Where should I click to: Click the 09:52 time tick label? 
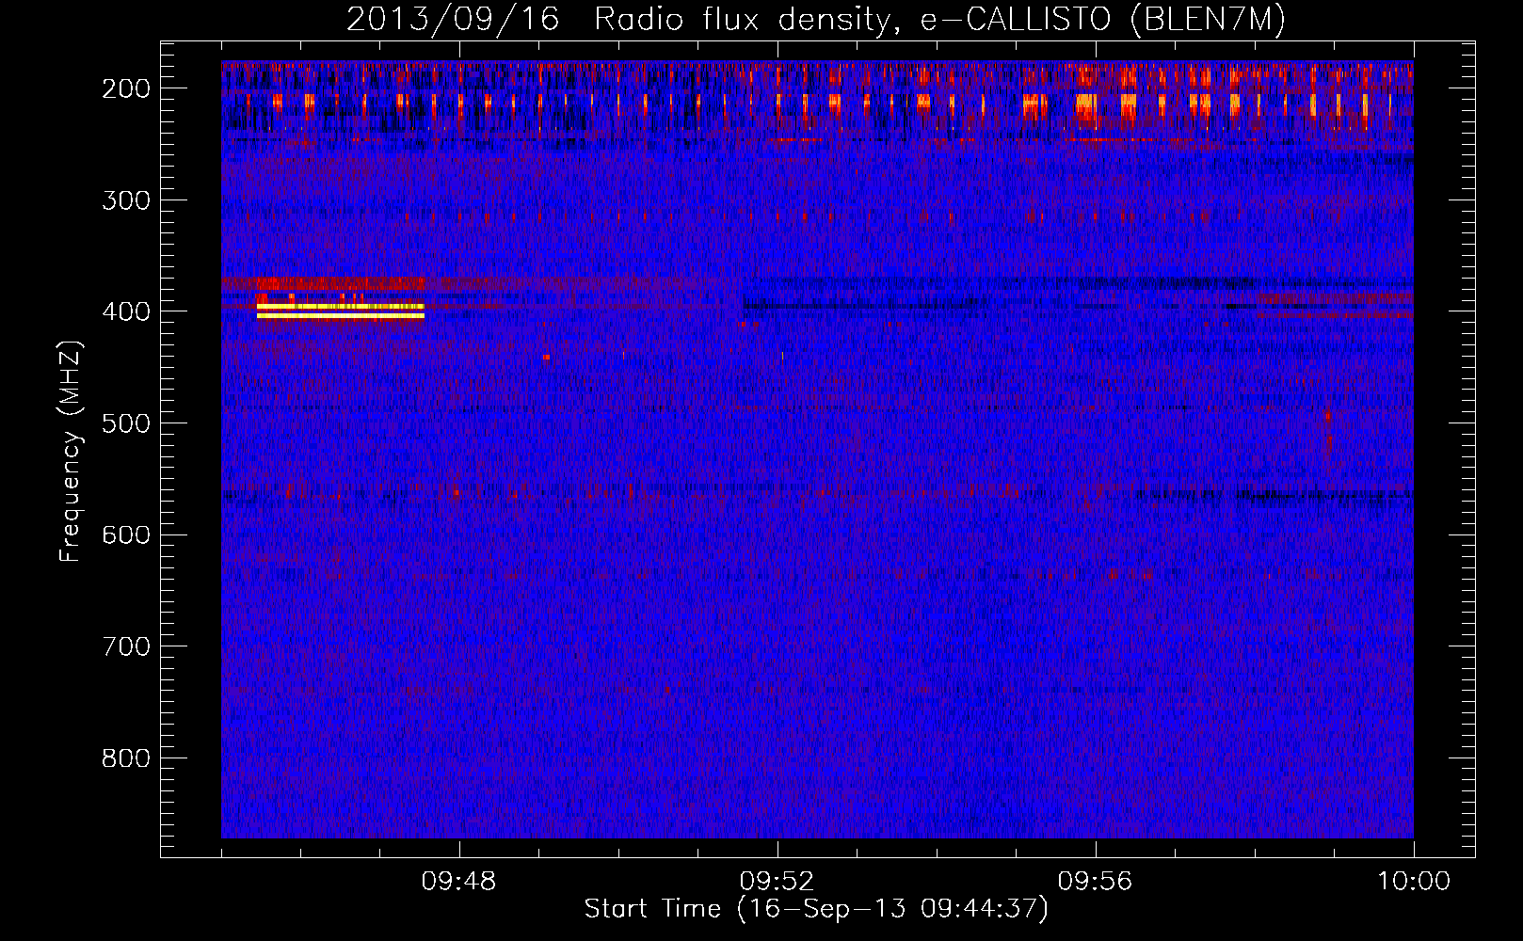click(778, 882)
